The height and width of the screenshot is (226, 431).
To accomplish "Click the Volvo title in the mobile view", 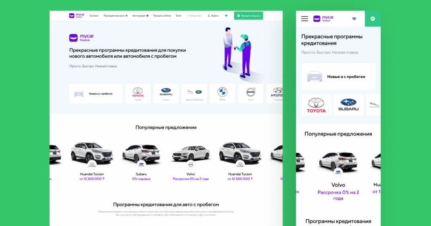I will point(338,185).
